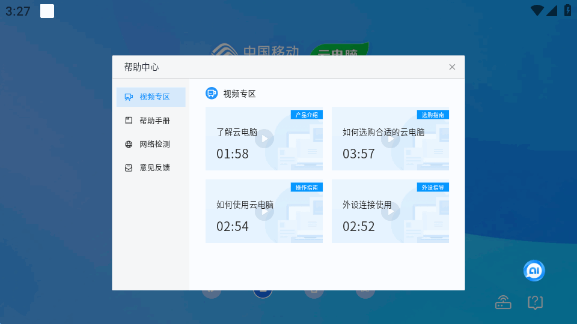Viewport: 577px width, 324px height.
Task: Click the 操作指南 tag
Action: 307,187
